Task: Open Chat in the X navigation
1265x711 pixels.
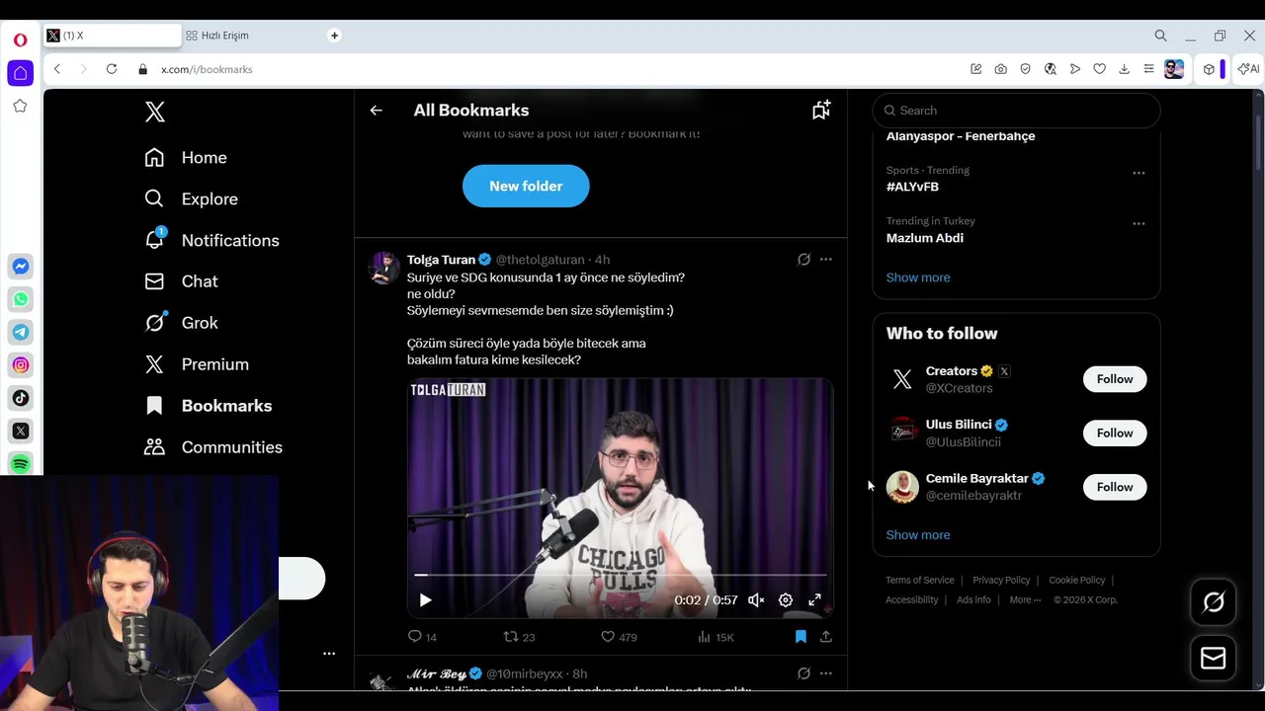Action: (181, 281)
